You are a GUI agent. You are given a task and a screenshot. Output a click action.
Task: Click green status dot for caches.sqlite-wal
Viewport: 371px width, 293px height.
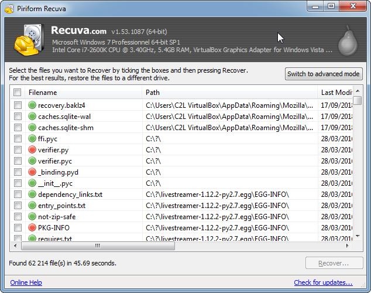32,116
